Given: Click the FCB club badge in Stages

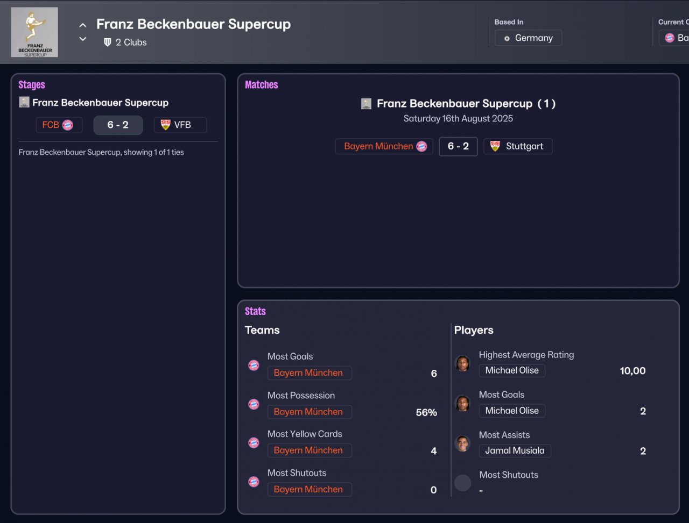Looking at the screenshot, I should [x=67, y=125].
